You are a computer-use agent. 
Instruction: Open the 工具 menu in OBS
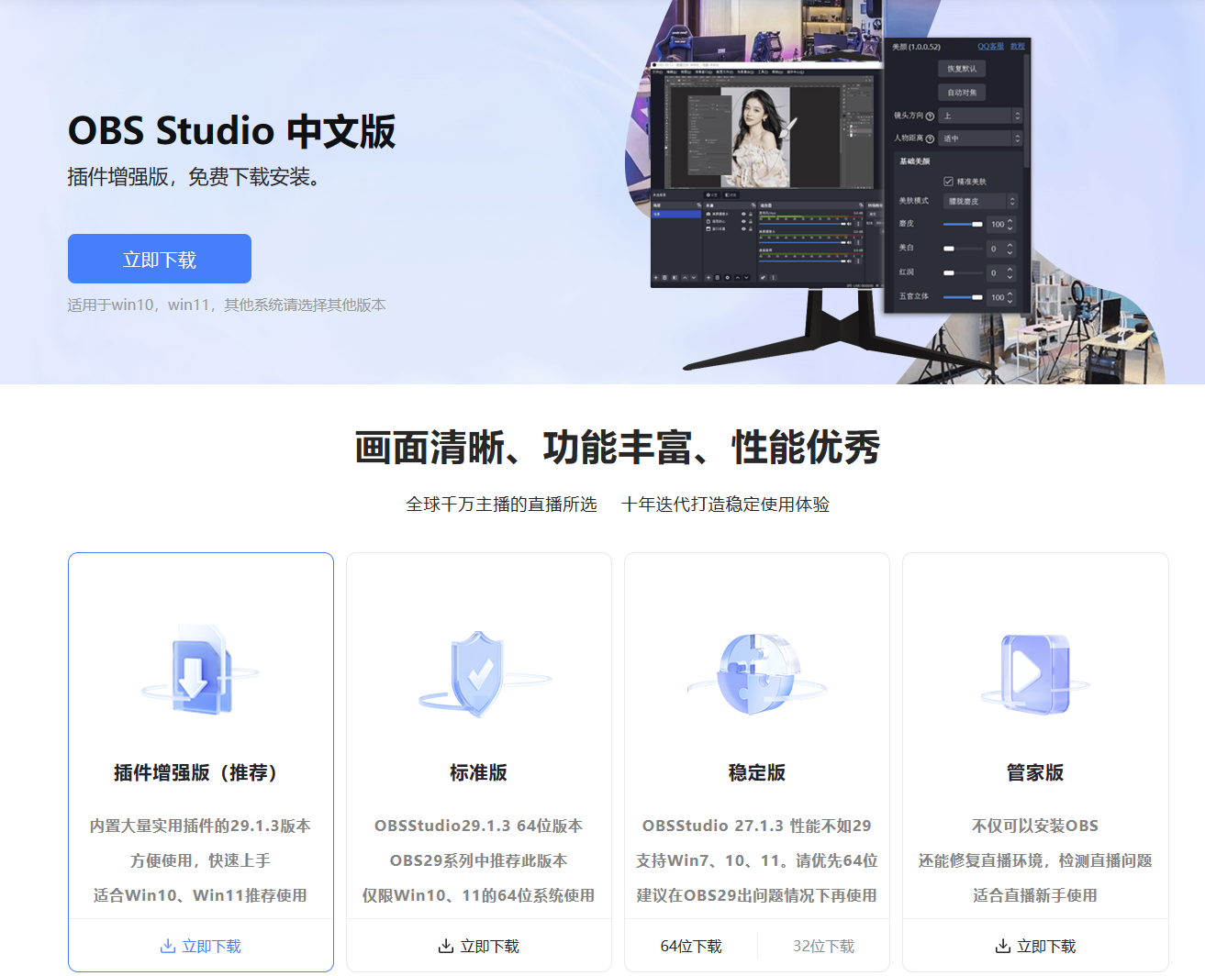coord(763,72)
